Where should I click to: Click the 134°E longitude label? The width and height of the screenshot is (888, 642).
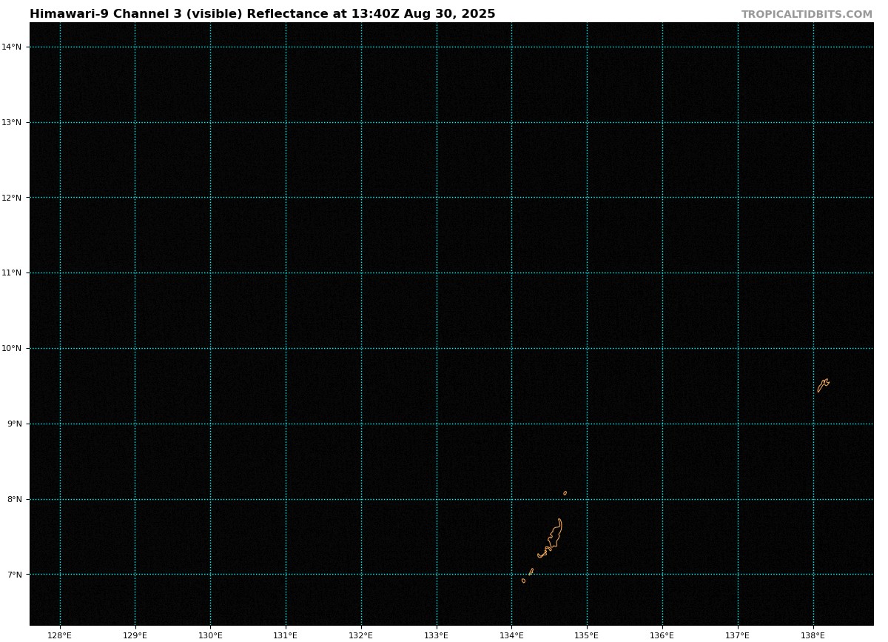pos(511,635)
